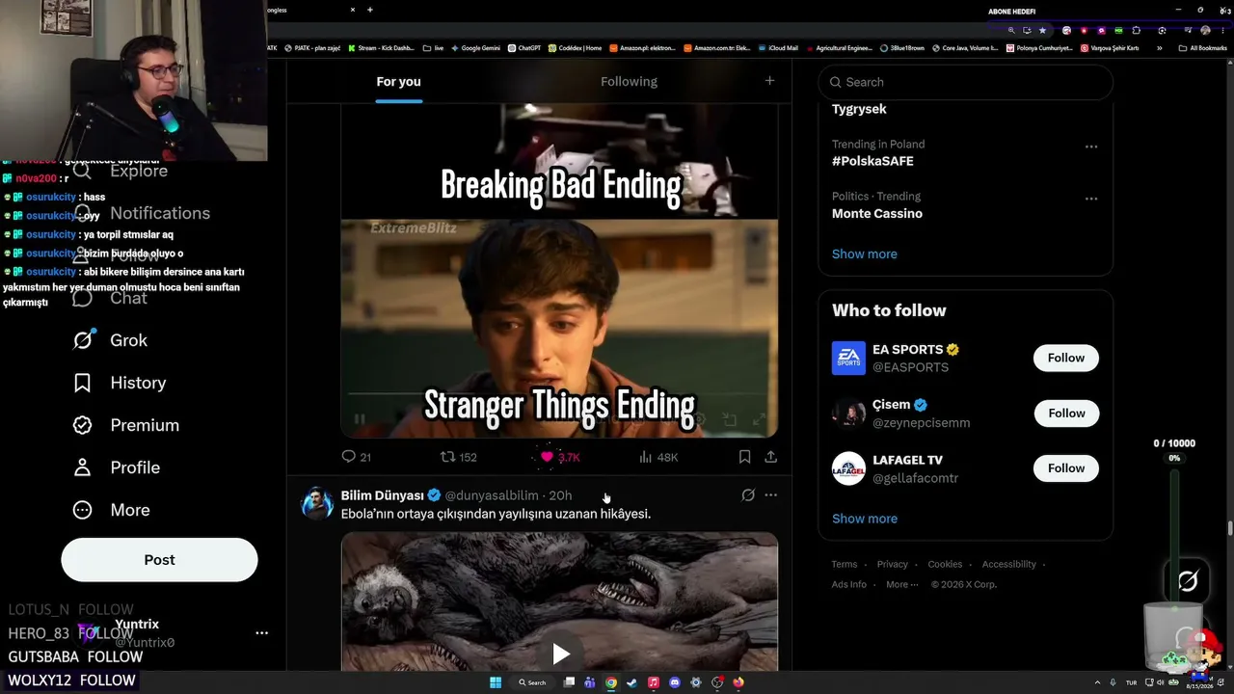Open Discord from the taskbar
Viewport: 1234px width, 694px height.
tap(675, 682)
